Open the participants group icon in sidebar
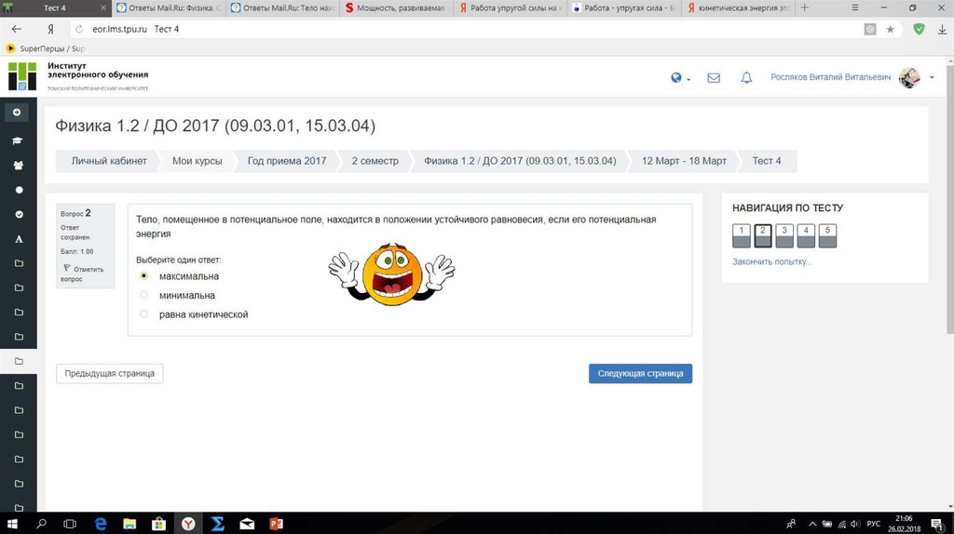 coord(17,165)
